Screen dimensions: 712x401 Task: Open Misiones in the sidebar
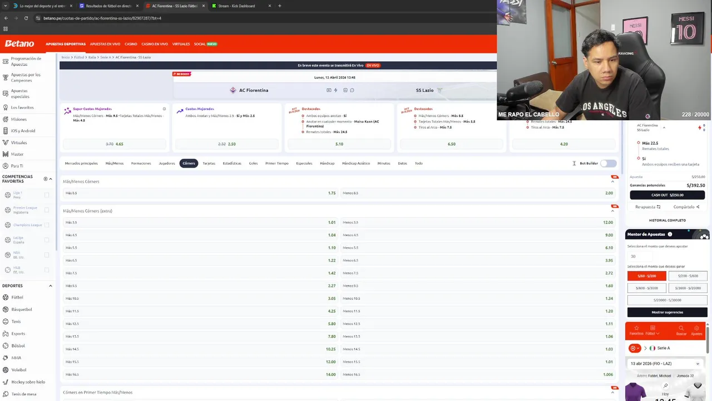(18, 119)
